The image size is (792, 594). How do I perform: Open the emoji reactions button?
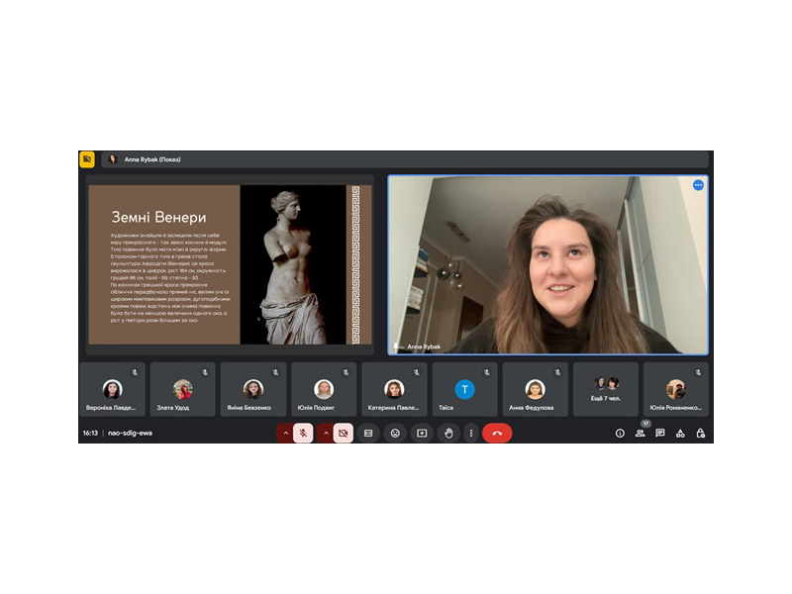point(395,433)
